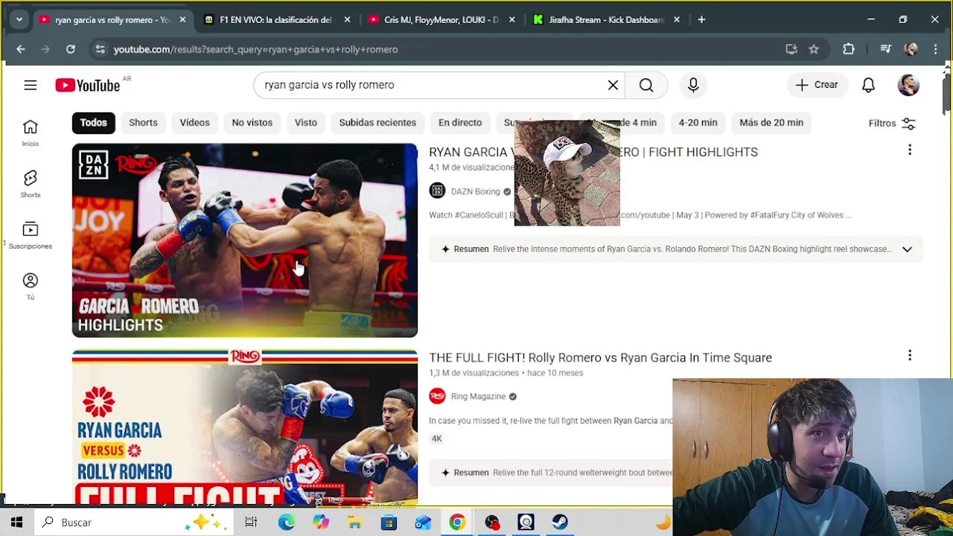Open Suscripciones in the left sidebar
The width and height of the screenshot is (953, 536).
pos(30,235)
